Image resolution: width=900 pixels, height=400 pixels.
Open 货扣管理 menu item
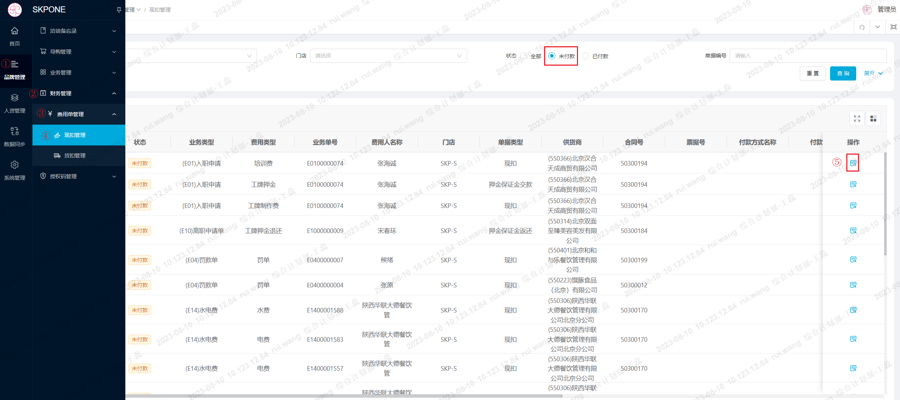click(74, 156)
